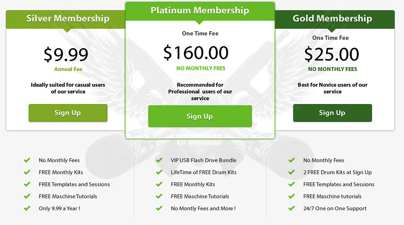Click checkmark next to Only 9.99 a Year
This screenshot has width=404, height=225.
27,208
